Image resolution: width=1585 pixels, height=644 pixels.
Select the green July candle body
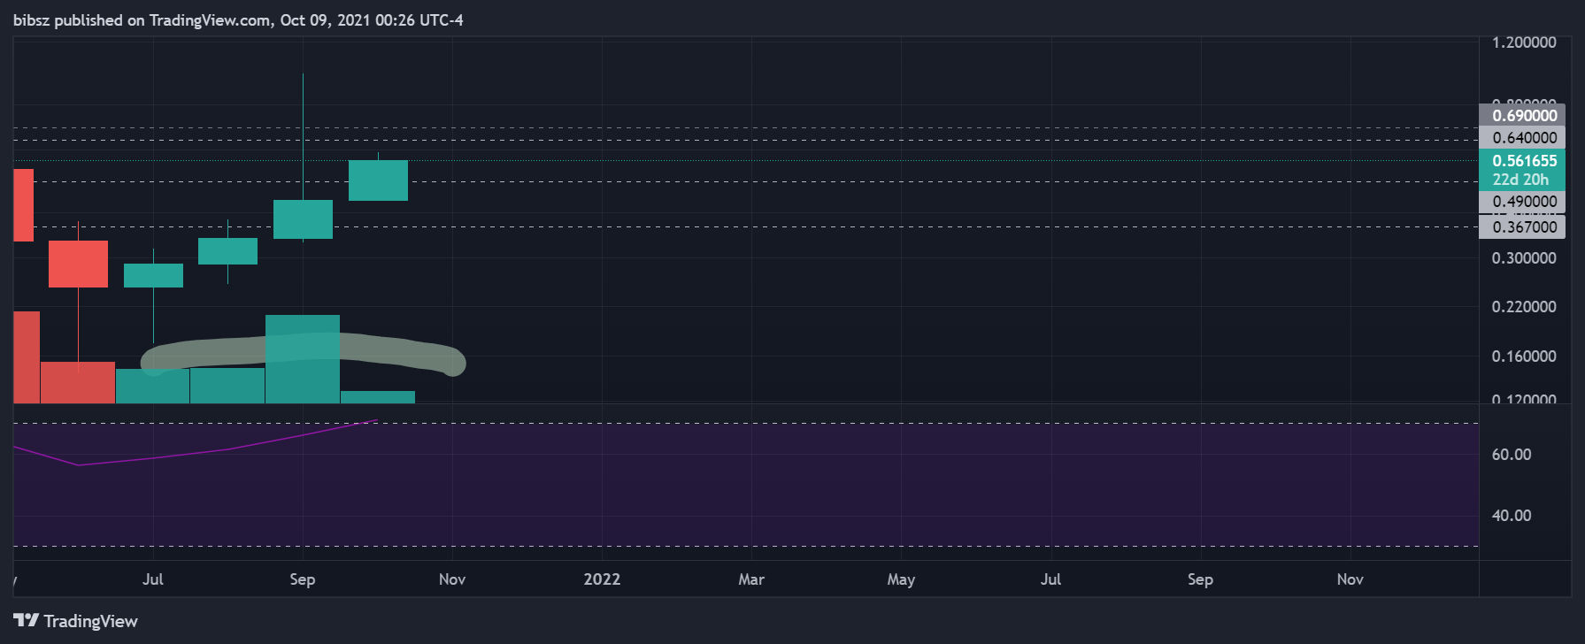tap(153, 275)
